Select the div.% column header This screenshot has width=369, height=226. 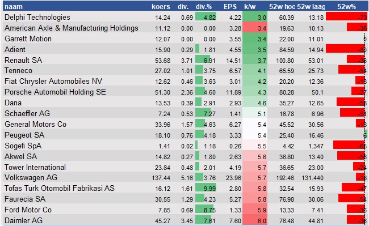pos(204,7)
